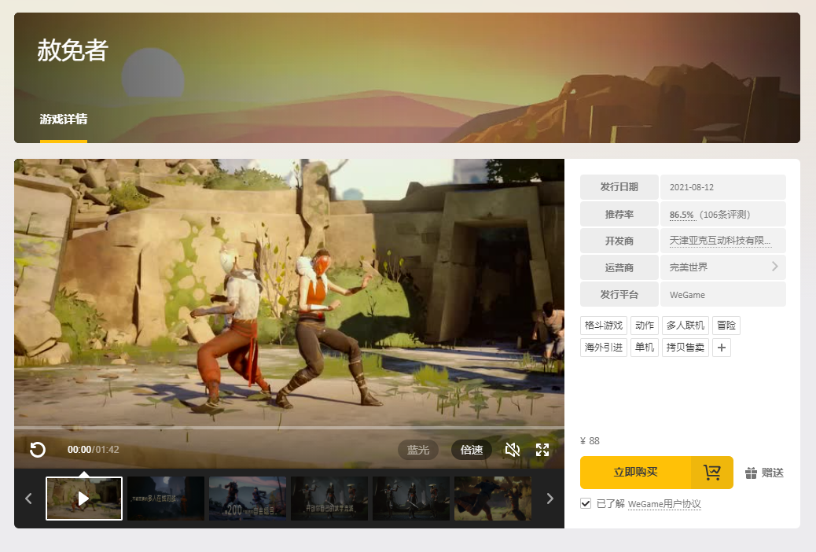Play the first video thumbnail
Screen dimensions: 816x552
84,499
